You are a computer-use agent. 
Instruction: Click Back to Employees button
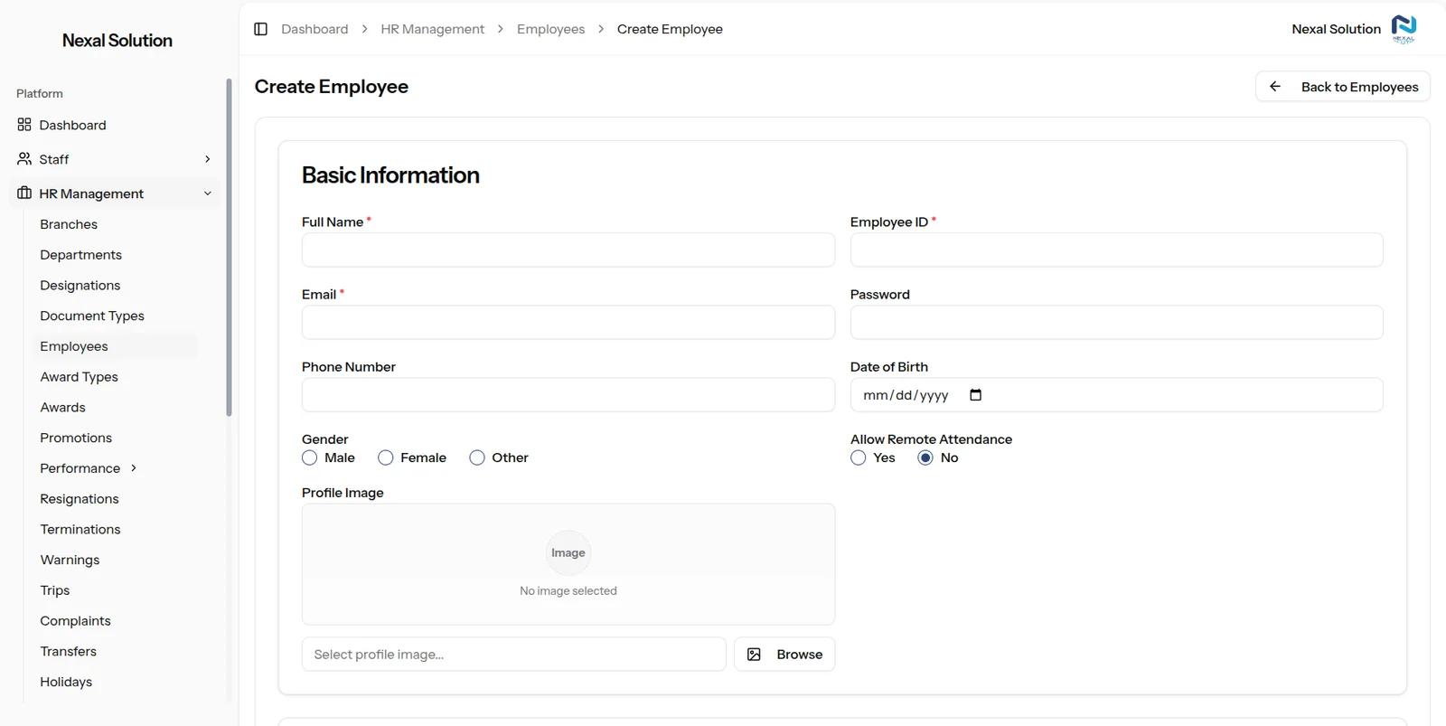pyautogui.click(x=1343, y=87)
